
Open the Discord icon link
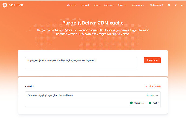click(182, 5)
